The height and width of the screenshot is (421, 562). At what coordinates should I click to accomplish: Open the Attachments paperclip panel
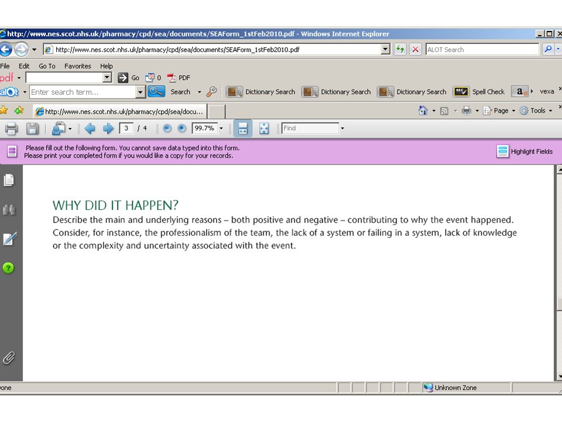click(x=9, y=358)
